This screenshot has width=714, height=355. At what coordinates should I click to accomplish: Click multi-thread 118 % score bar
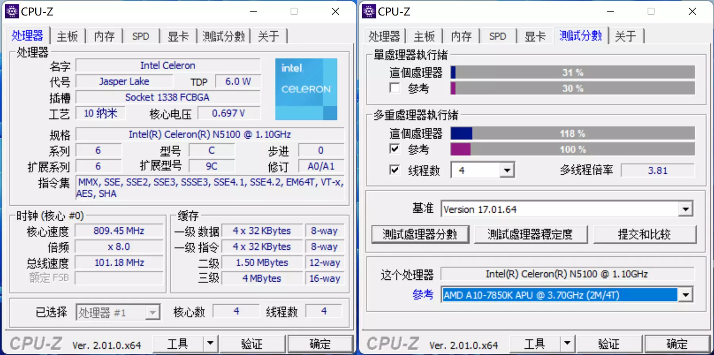click(x=573, y=134)
